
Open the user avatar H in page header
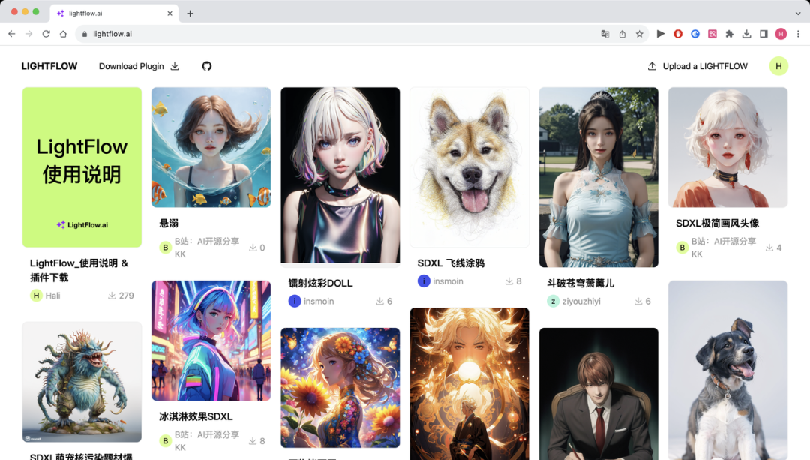click(778, 66)
